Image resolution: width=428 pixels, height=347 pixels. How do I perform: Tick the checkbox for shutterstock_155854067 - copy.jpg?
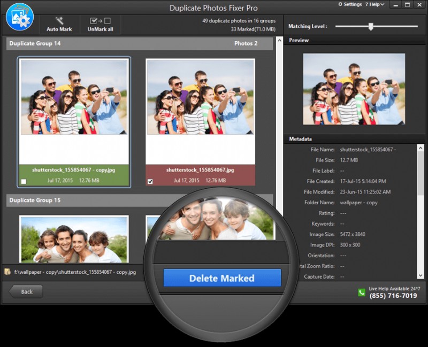(x=24, y=181)
